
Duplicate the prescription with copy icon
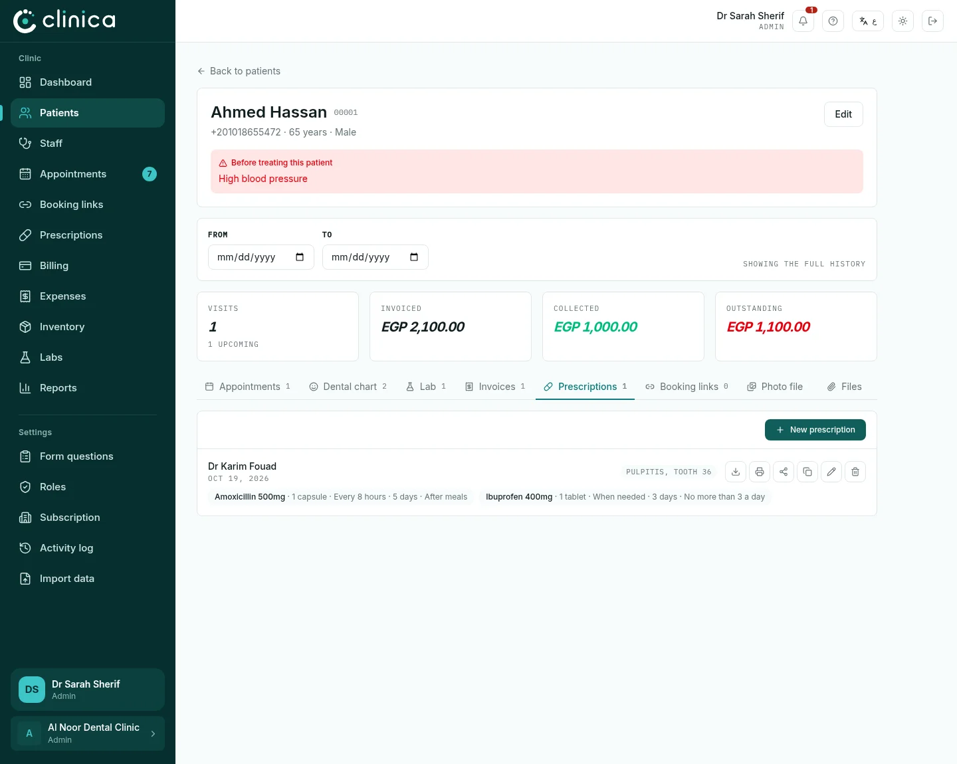coord(807,472)
